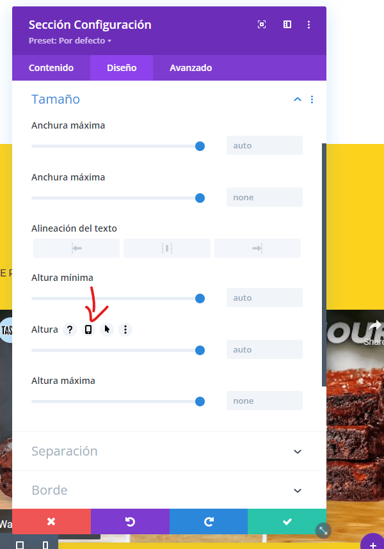Screen dimensions: 384x549
Task: Switch to the Contenido tab
Action: point(51,68)
